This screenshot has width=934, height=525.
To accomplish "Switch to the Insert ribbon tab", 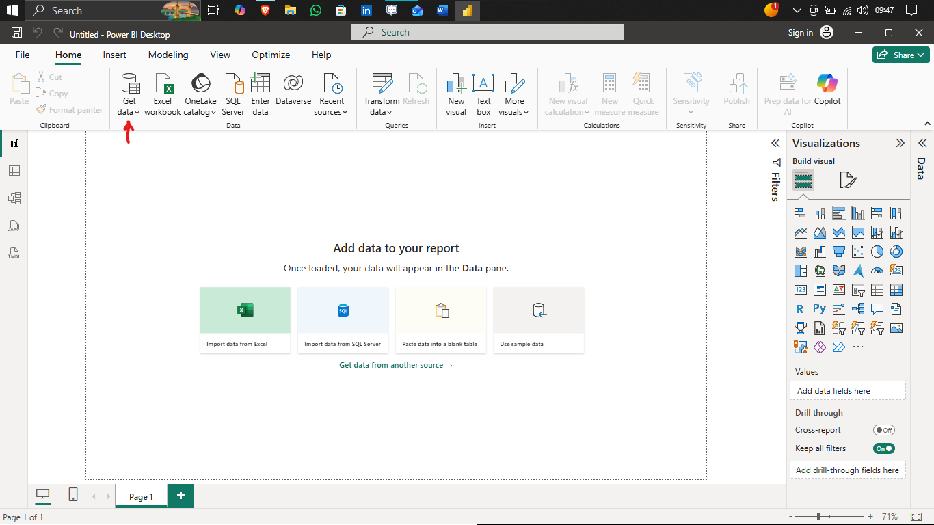I will tap(115, 55).
